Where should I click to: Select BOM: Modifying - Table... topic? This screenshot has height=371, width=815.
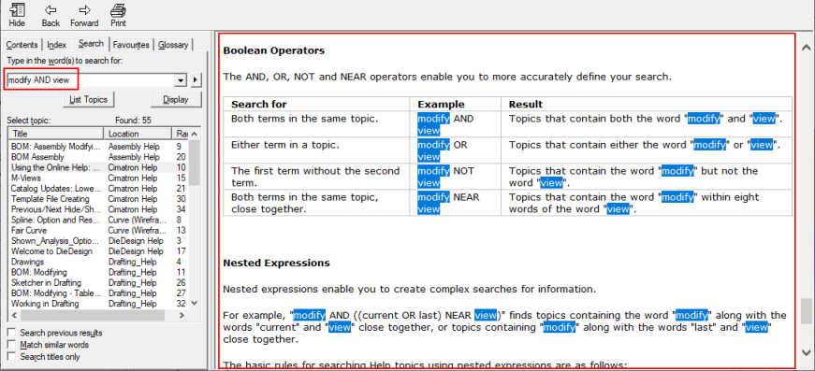pos(99,293)
